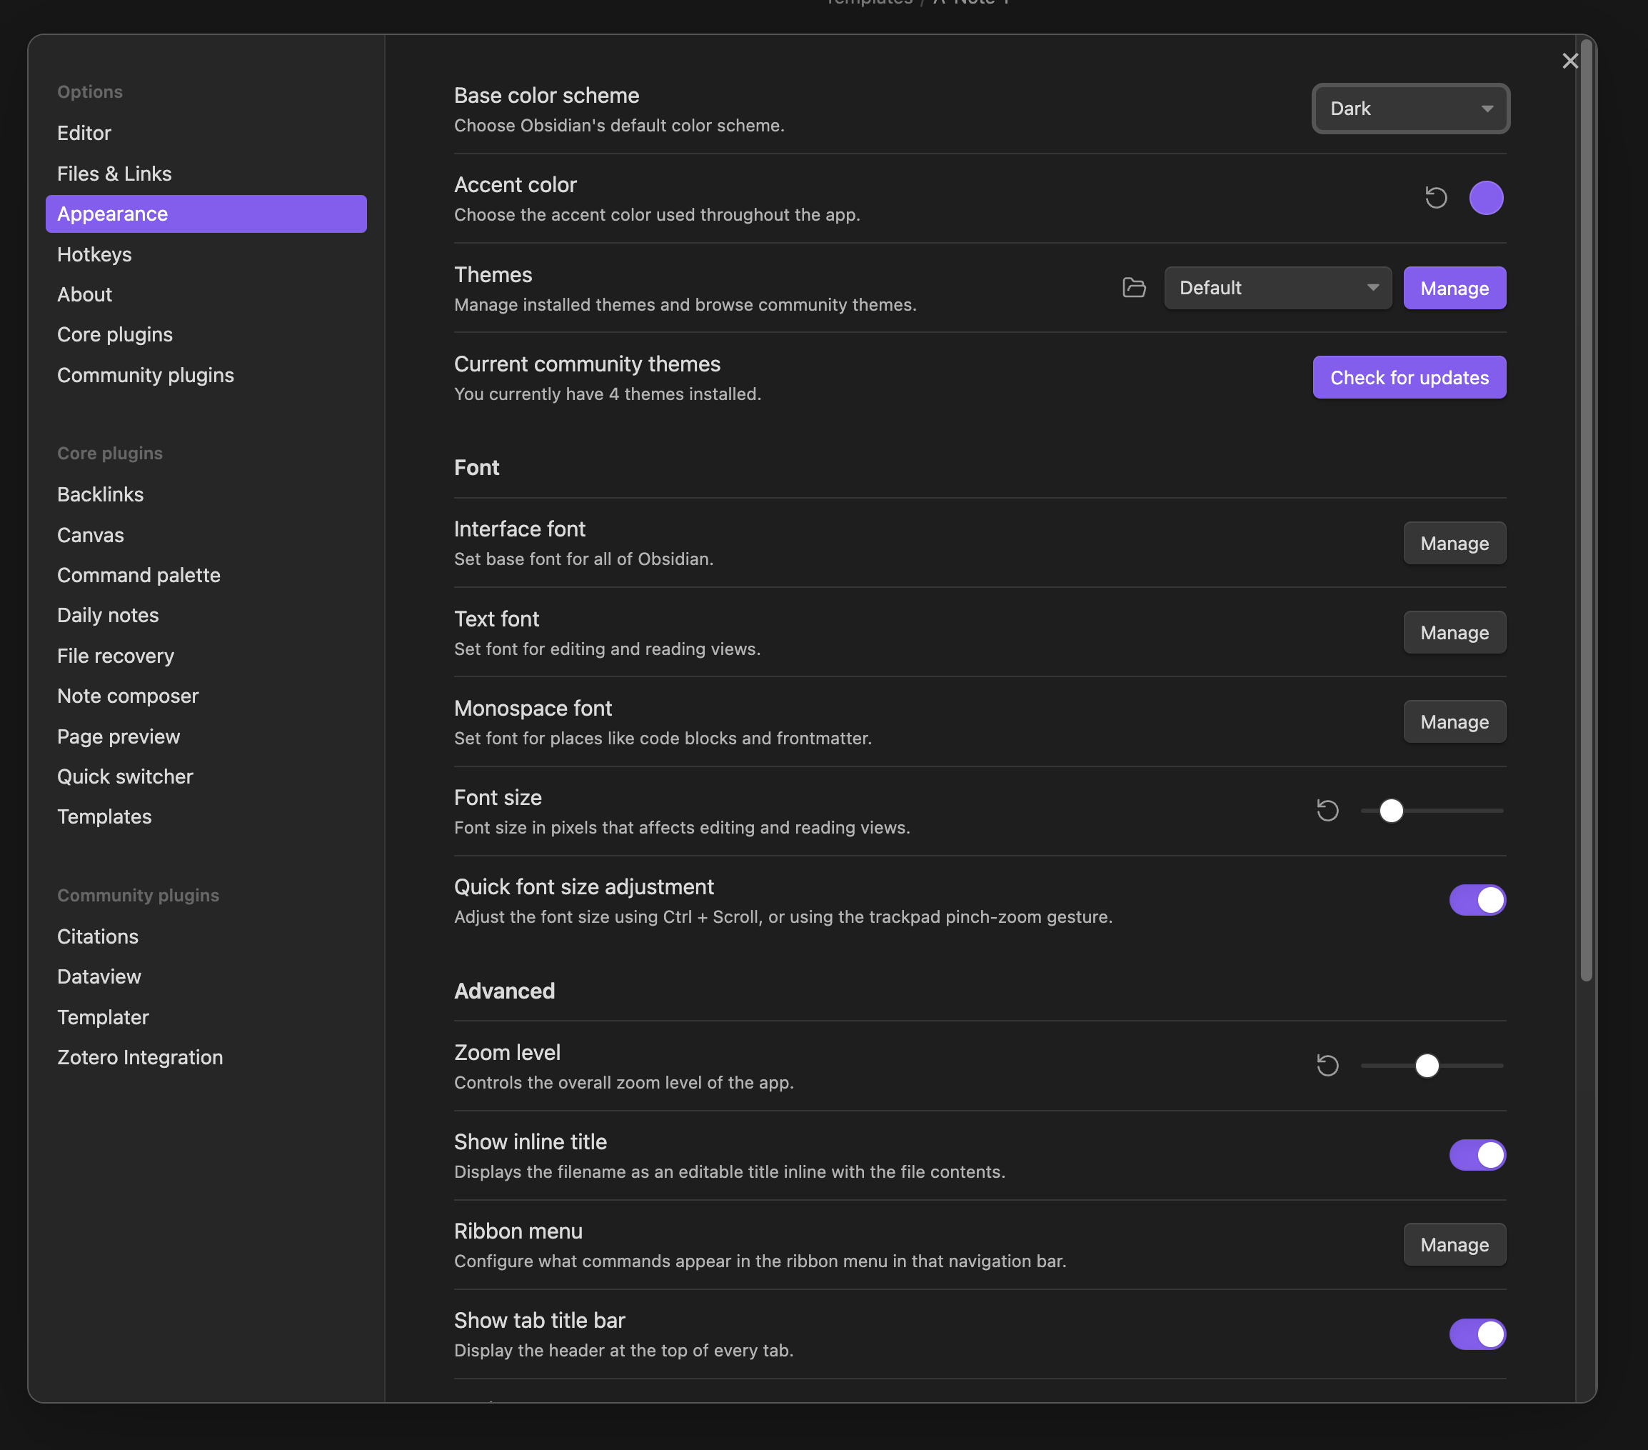Turn off Show tab title bar
The width and height of the screenshot is (1648, 1450).
[x=1476, y=1334]
